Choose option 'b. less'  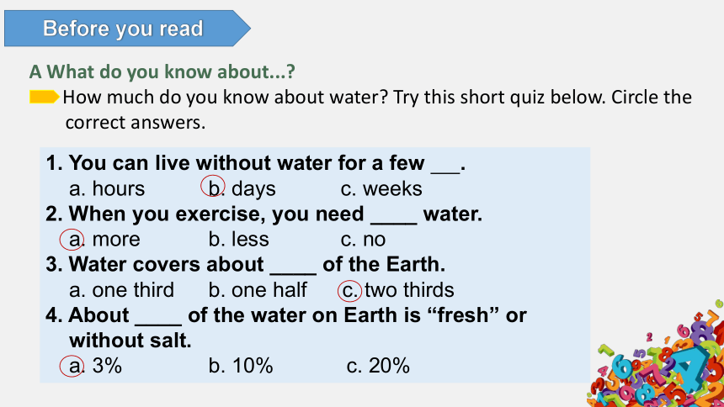pyautogui.click(x=238, y=239)
